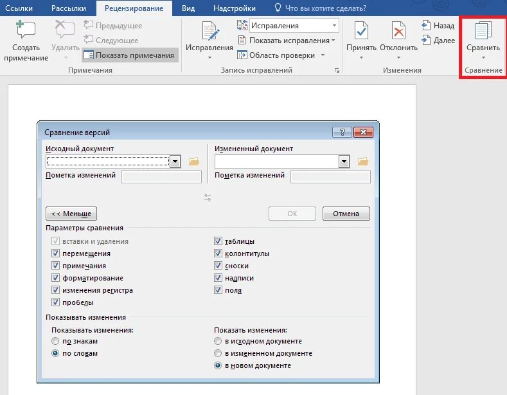Open Показать исправления menu
Viewport: 507px width, 395px height.
click(x=287, y=41)
